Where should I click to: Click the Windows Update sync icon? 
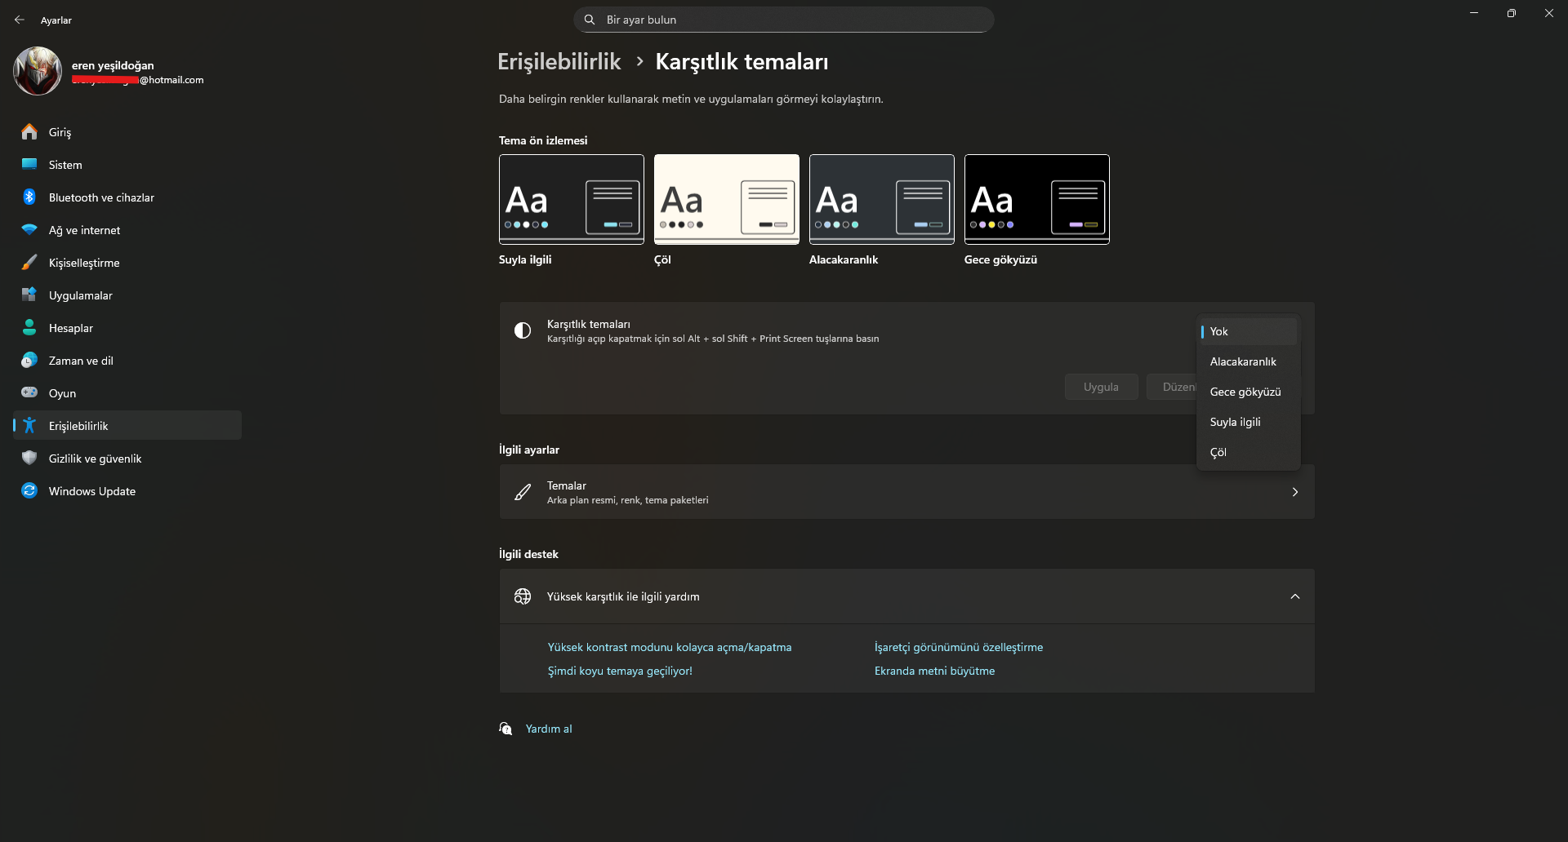(x=29, y=490)
